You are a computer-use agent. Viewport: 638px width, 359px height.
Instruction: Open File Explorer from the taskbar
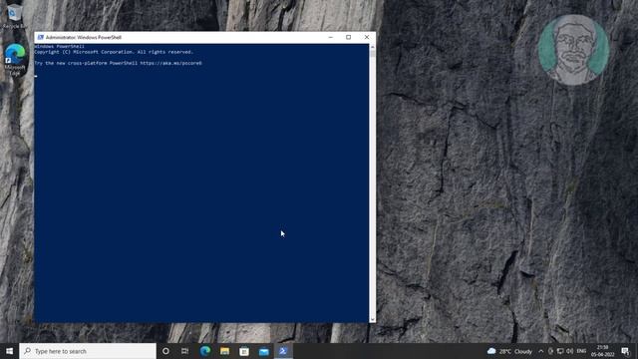click(x=224, y=351)
